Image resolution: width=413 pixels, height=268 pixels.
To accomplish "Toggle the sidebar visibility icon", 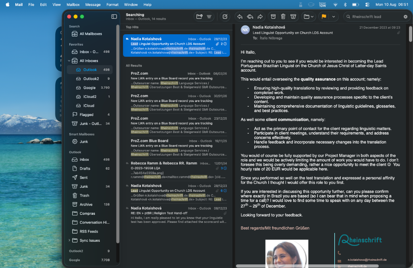I will tap(114, 17).
